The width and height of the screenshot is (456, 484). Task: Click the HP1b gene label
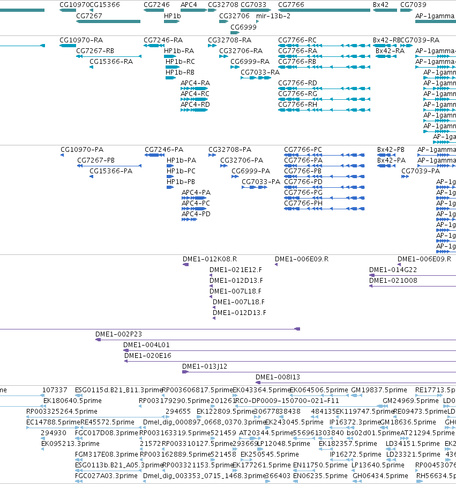(173, 16)
